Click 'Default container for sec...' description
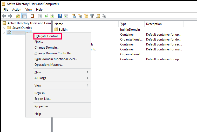Image resolution: width=197 pixels, height=132 pixels. 164,44
